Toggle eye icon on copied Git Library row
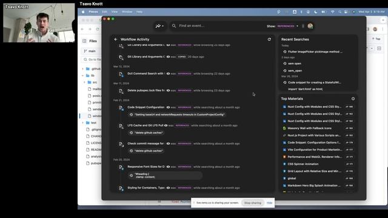 (x=169, y=57)
